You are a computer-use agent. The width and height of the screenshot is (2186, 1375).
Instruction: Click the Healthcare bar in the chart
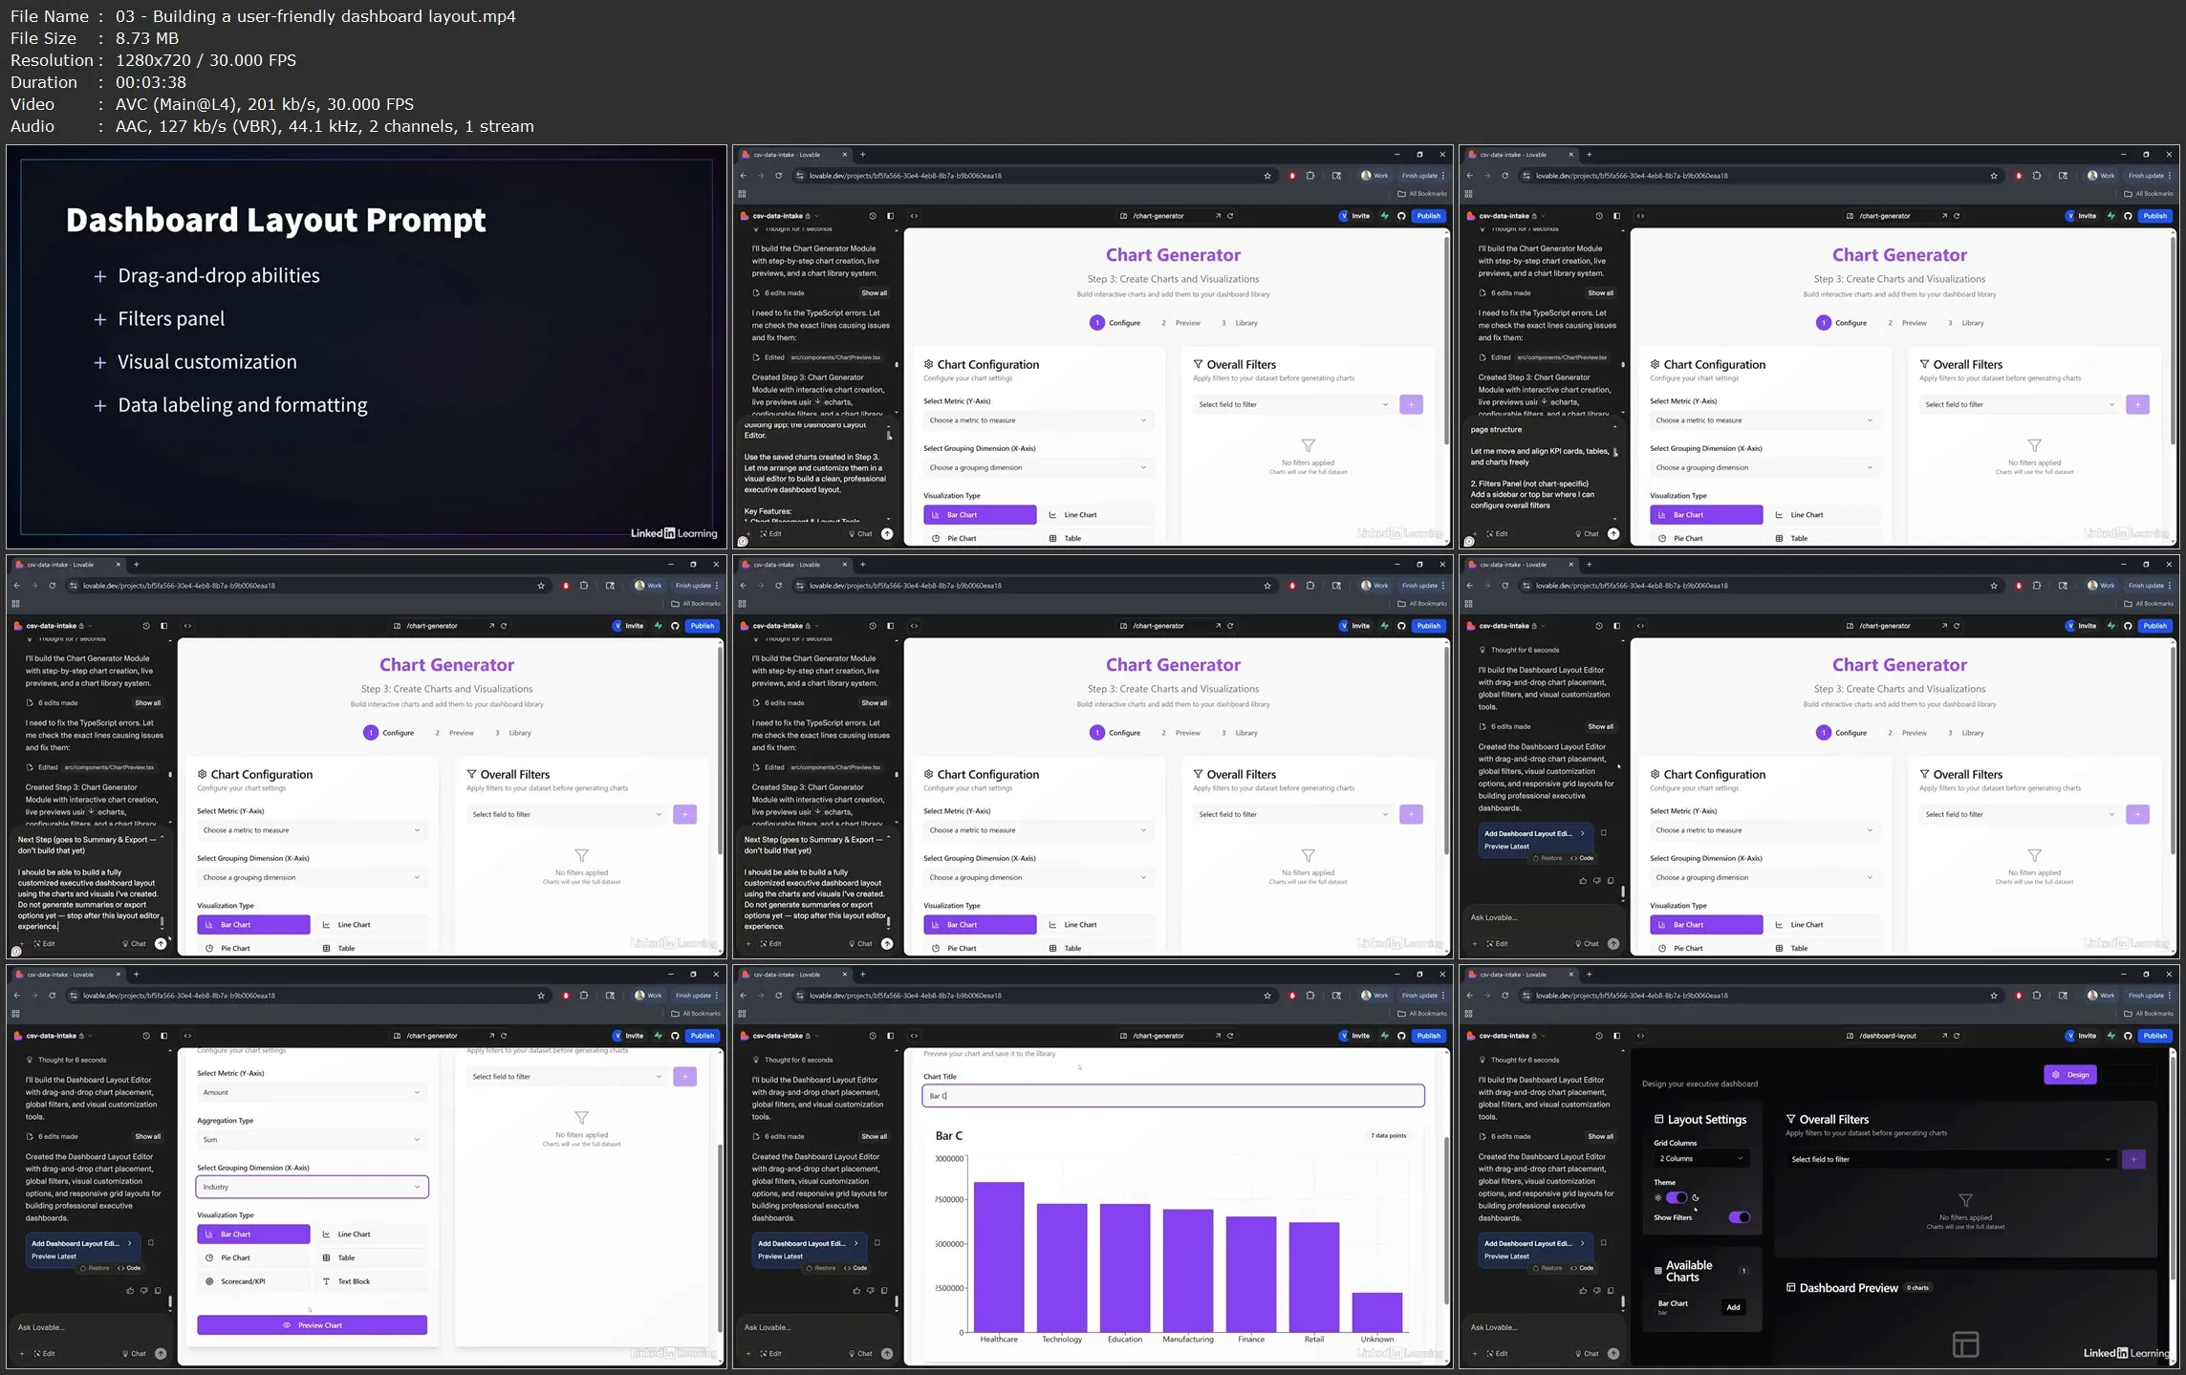pyautogui.click(x=999, y=1257)
